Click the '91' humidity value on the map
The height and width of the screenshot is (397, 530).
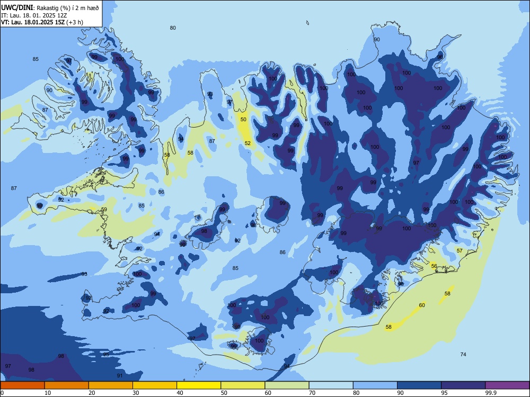[120, 375]
